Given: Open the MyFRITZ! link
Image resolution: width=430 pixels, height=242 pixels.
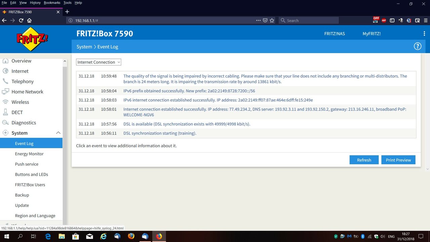Looking at the screenshot, I should 372,34.
